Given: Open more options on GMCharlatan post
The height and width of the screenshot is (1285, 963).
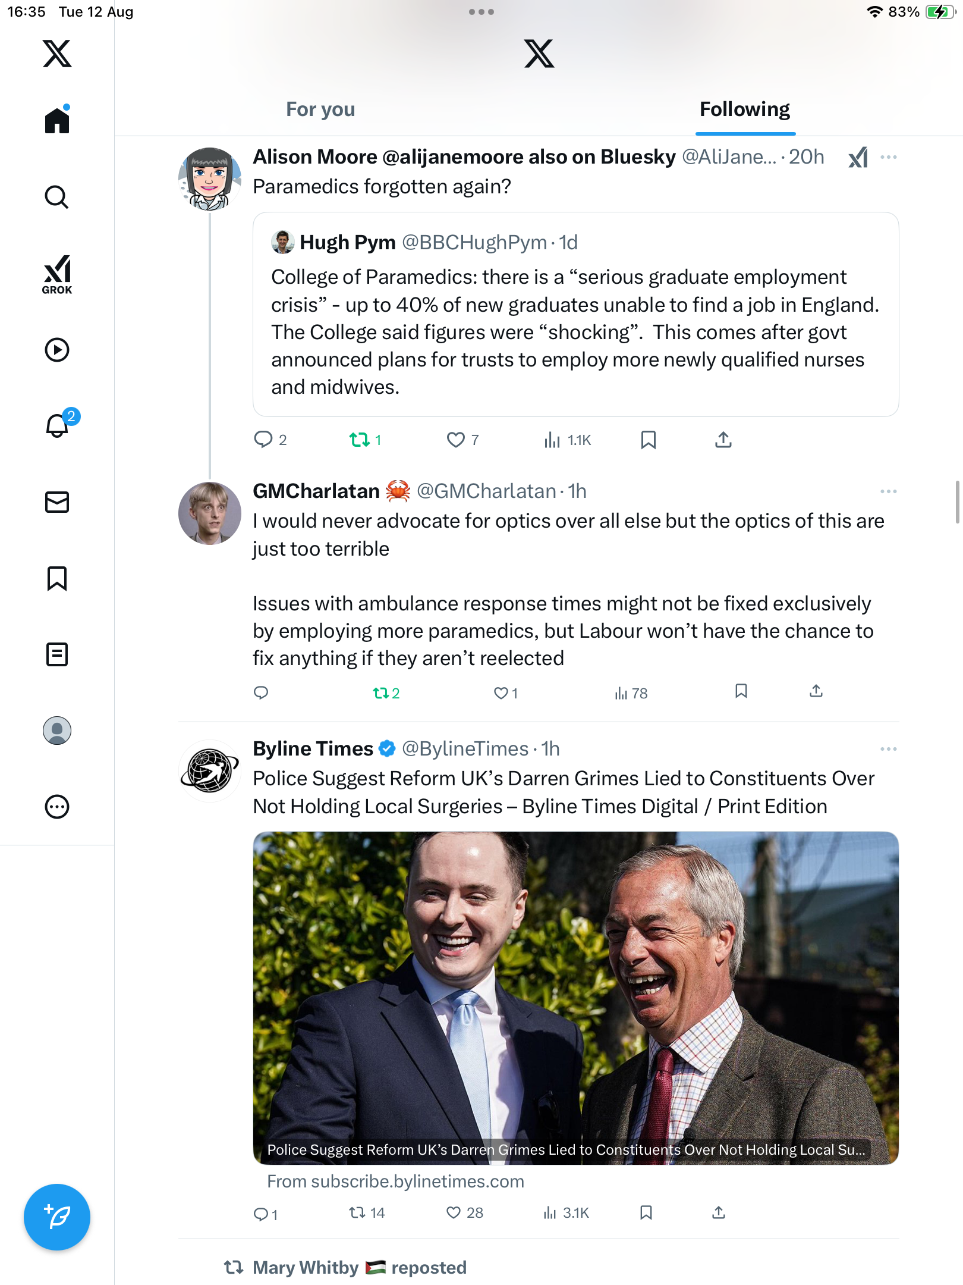Looking at the screenshot, I should (x=888, y=491).
